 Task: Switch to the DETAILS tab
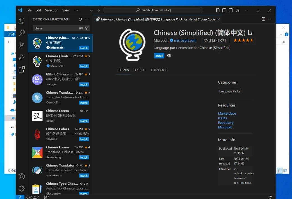124,70
